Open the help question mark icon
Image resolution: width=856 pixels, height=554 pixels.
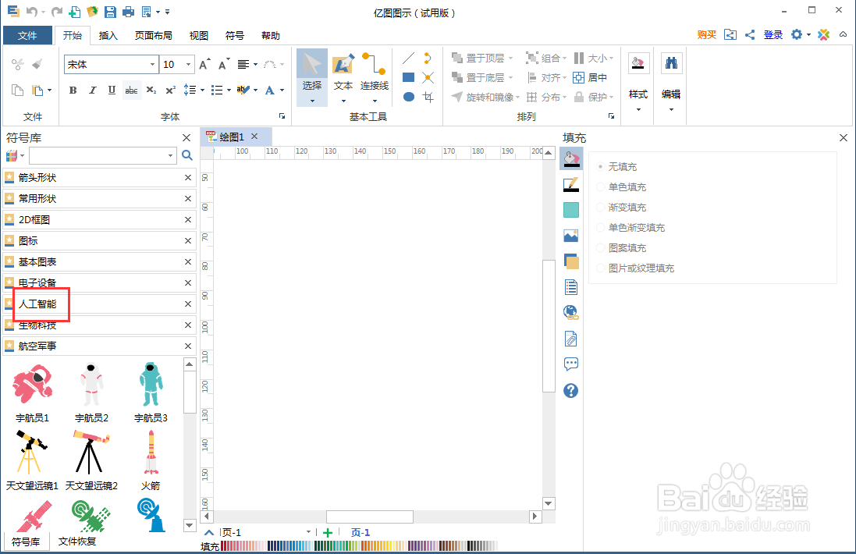pos(571,390)
